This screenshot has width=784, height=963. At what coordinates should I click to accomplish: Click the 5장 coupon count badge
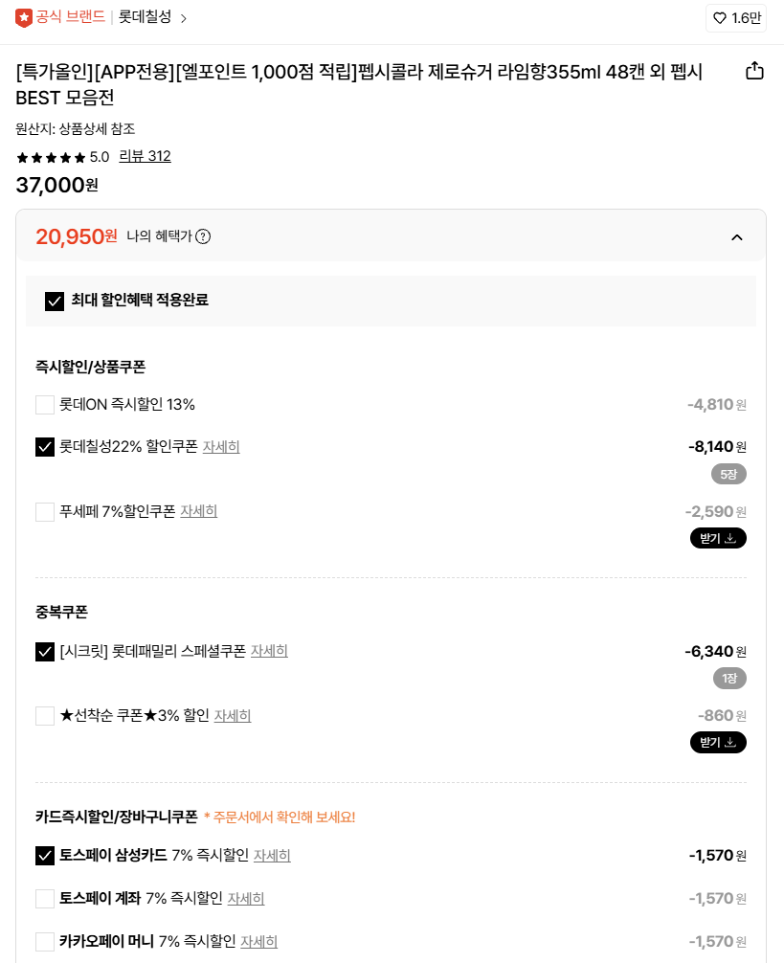click(x=728, y=474)
